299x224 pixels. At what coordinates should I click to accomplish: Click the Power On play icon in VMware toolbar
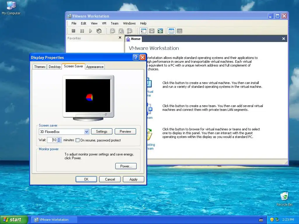(91, 31)
